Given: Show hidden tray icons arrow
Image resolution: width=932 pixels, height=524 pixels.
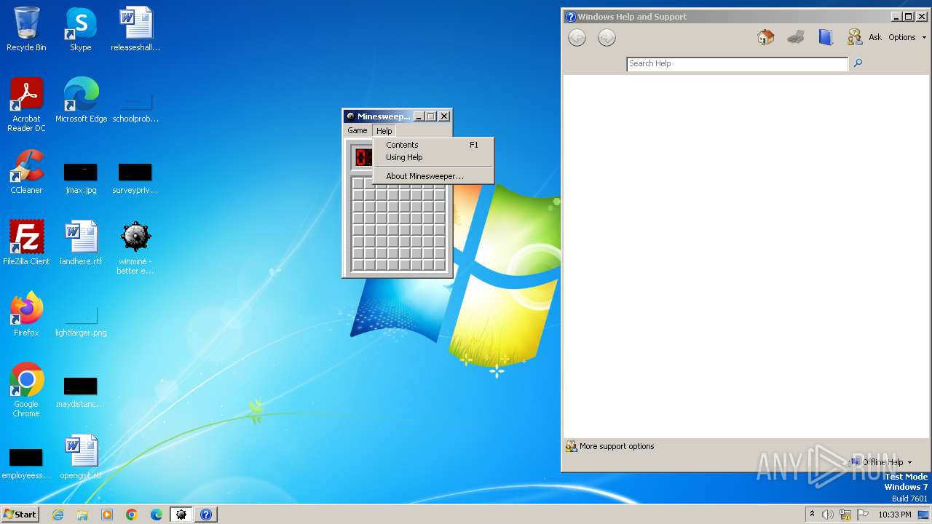Looking at the screenshot, I should [x=812, y=514].
